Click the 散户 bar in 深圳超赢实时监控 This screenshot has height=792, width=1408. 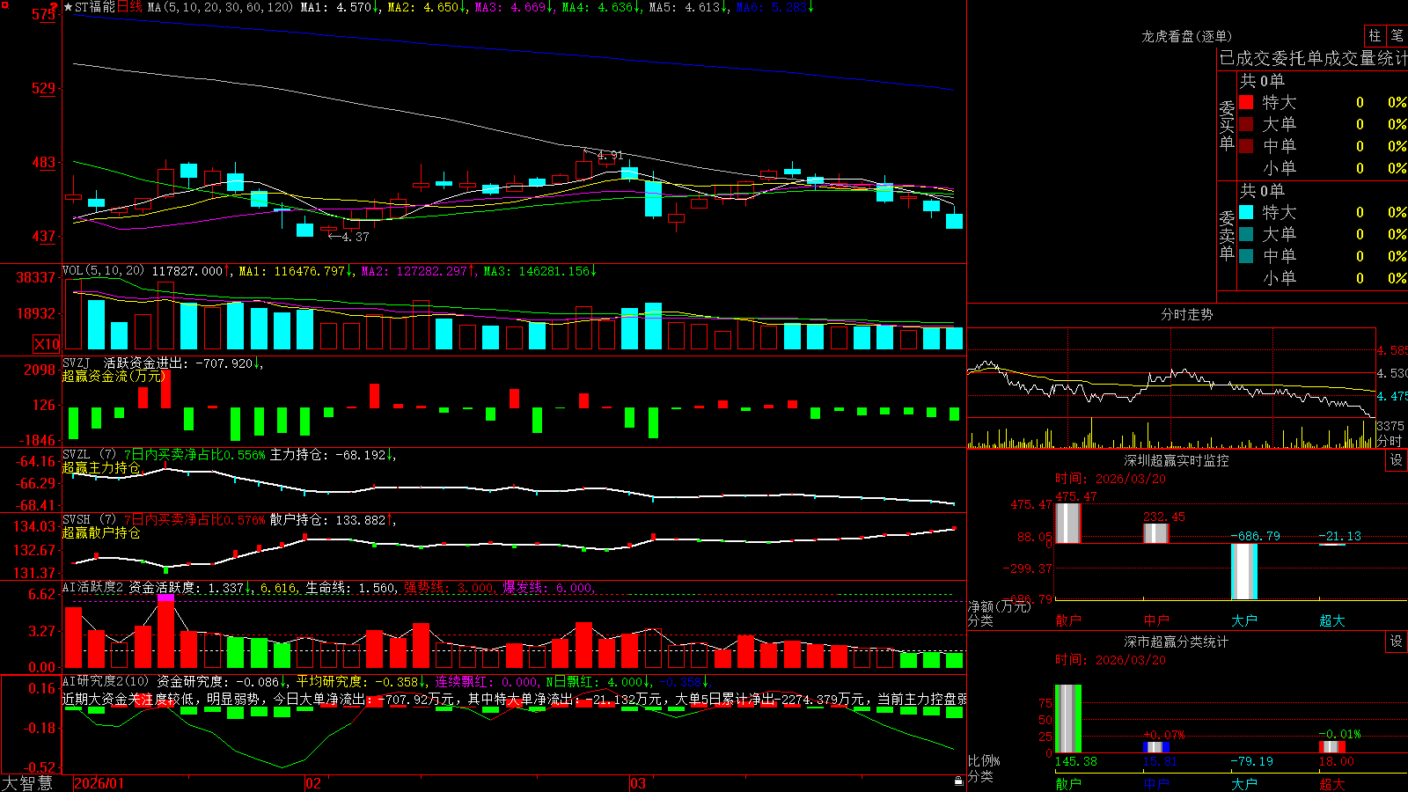[x=1067, y=524]
